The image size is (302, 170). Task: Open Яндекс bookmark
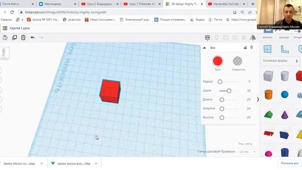[x=197, y=20]
